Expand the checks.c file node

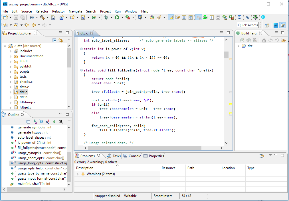[11, 82]
